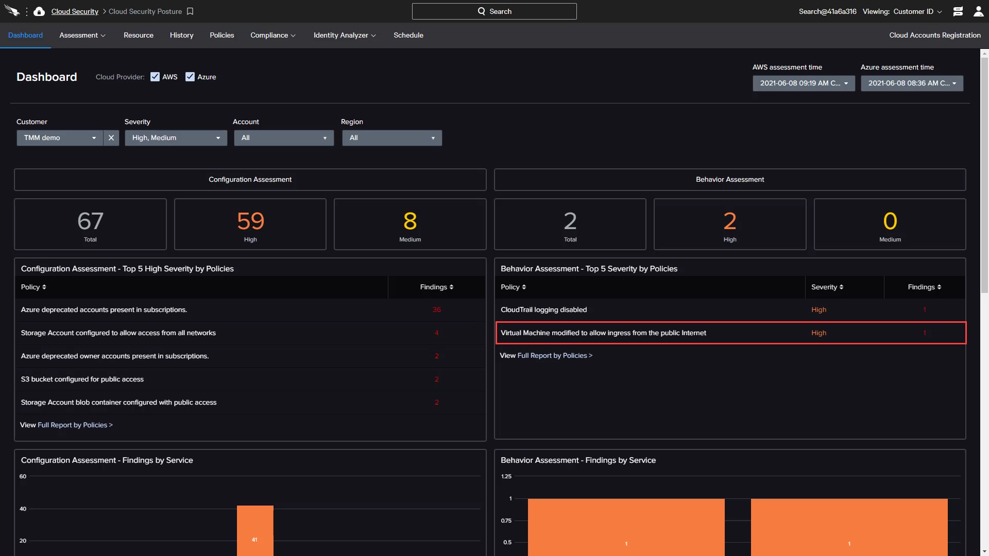This screenshot has width=989, height=556.
Task: Click the Cloud Security Posture breadcrumb icon
Action: (191, 11)
